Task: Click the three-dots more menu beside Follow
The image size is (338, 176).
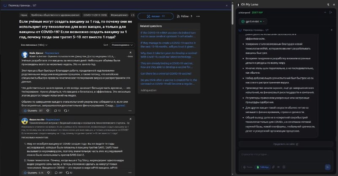Action: tap(198, 16)
